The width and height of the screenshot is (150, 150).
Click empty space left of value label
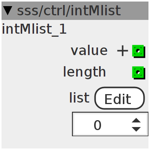[36, 51]
